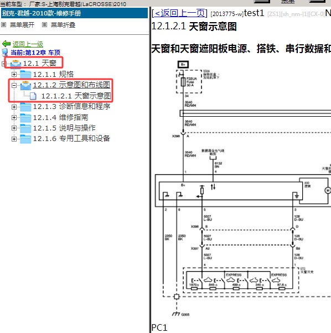331x333 pixels.
Task: Click the folder icon for 12.1.3 诊断信息和程序
Action: click(25, 107)
